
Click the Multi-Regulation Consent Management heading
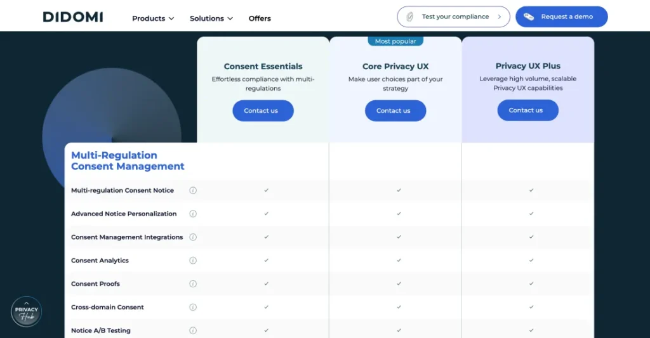128,161
